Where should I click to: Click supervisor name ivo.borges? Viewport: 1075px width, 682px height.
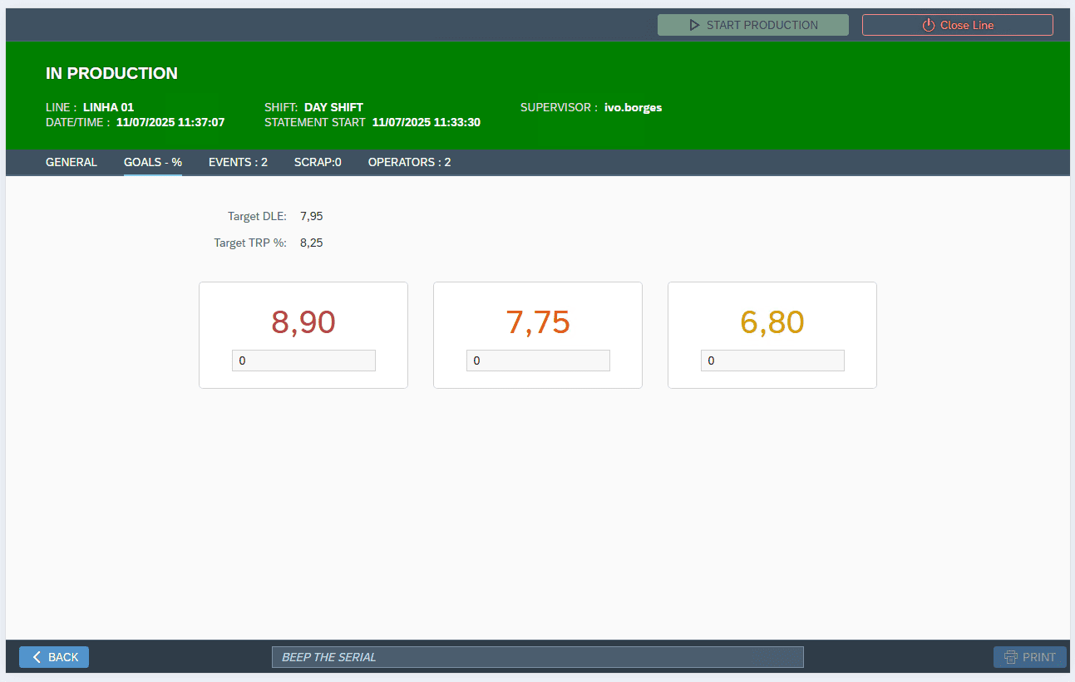click(633, 107)
